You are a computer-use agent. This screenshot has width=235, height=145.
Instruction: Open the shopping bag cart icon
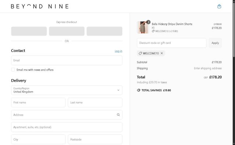pos(219,6)
